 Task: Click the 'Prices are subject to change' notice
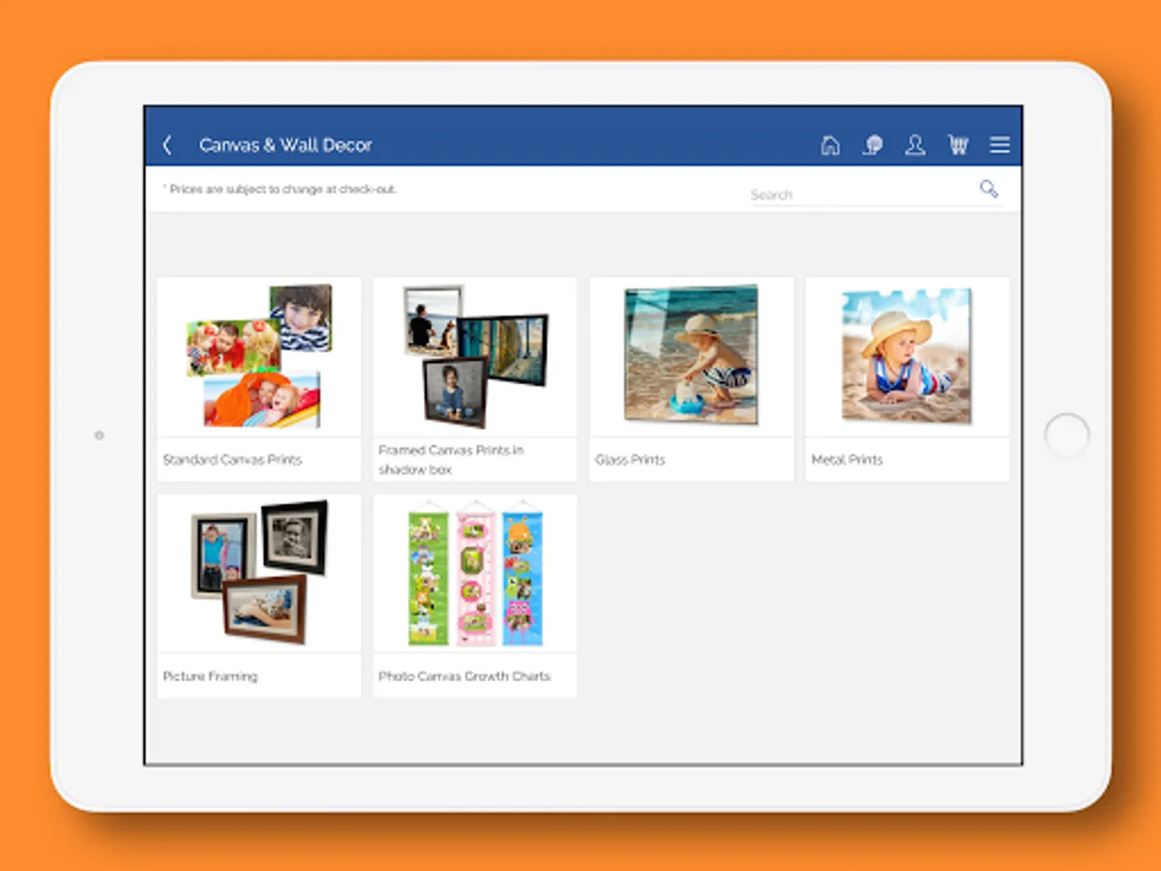(280, 190)
